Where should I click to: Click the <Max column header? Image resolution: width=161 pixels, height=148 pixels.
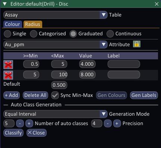tap(58, 56)
